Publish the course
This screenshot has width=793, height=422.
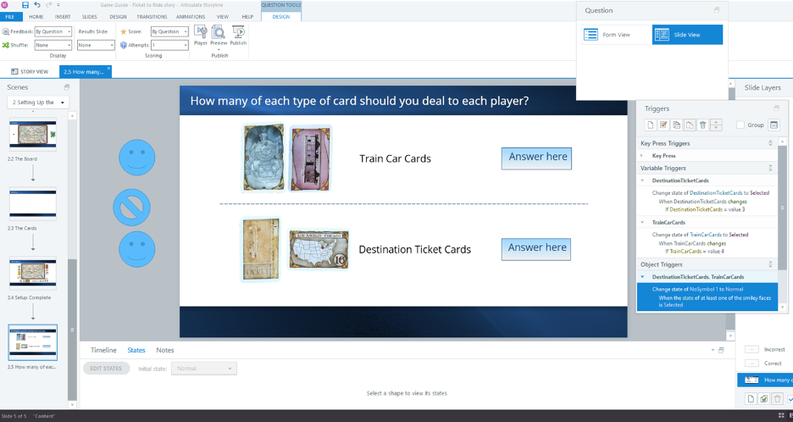click(x=238, y=36)
